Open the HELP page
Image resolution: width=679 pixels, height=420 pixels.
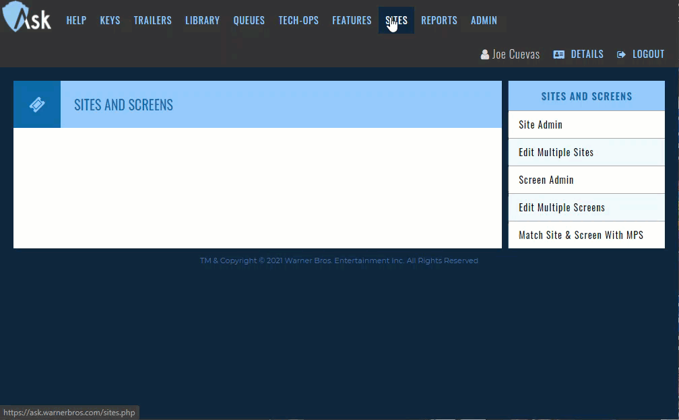(x=76, y=20)
